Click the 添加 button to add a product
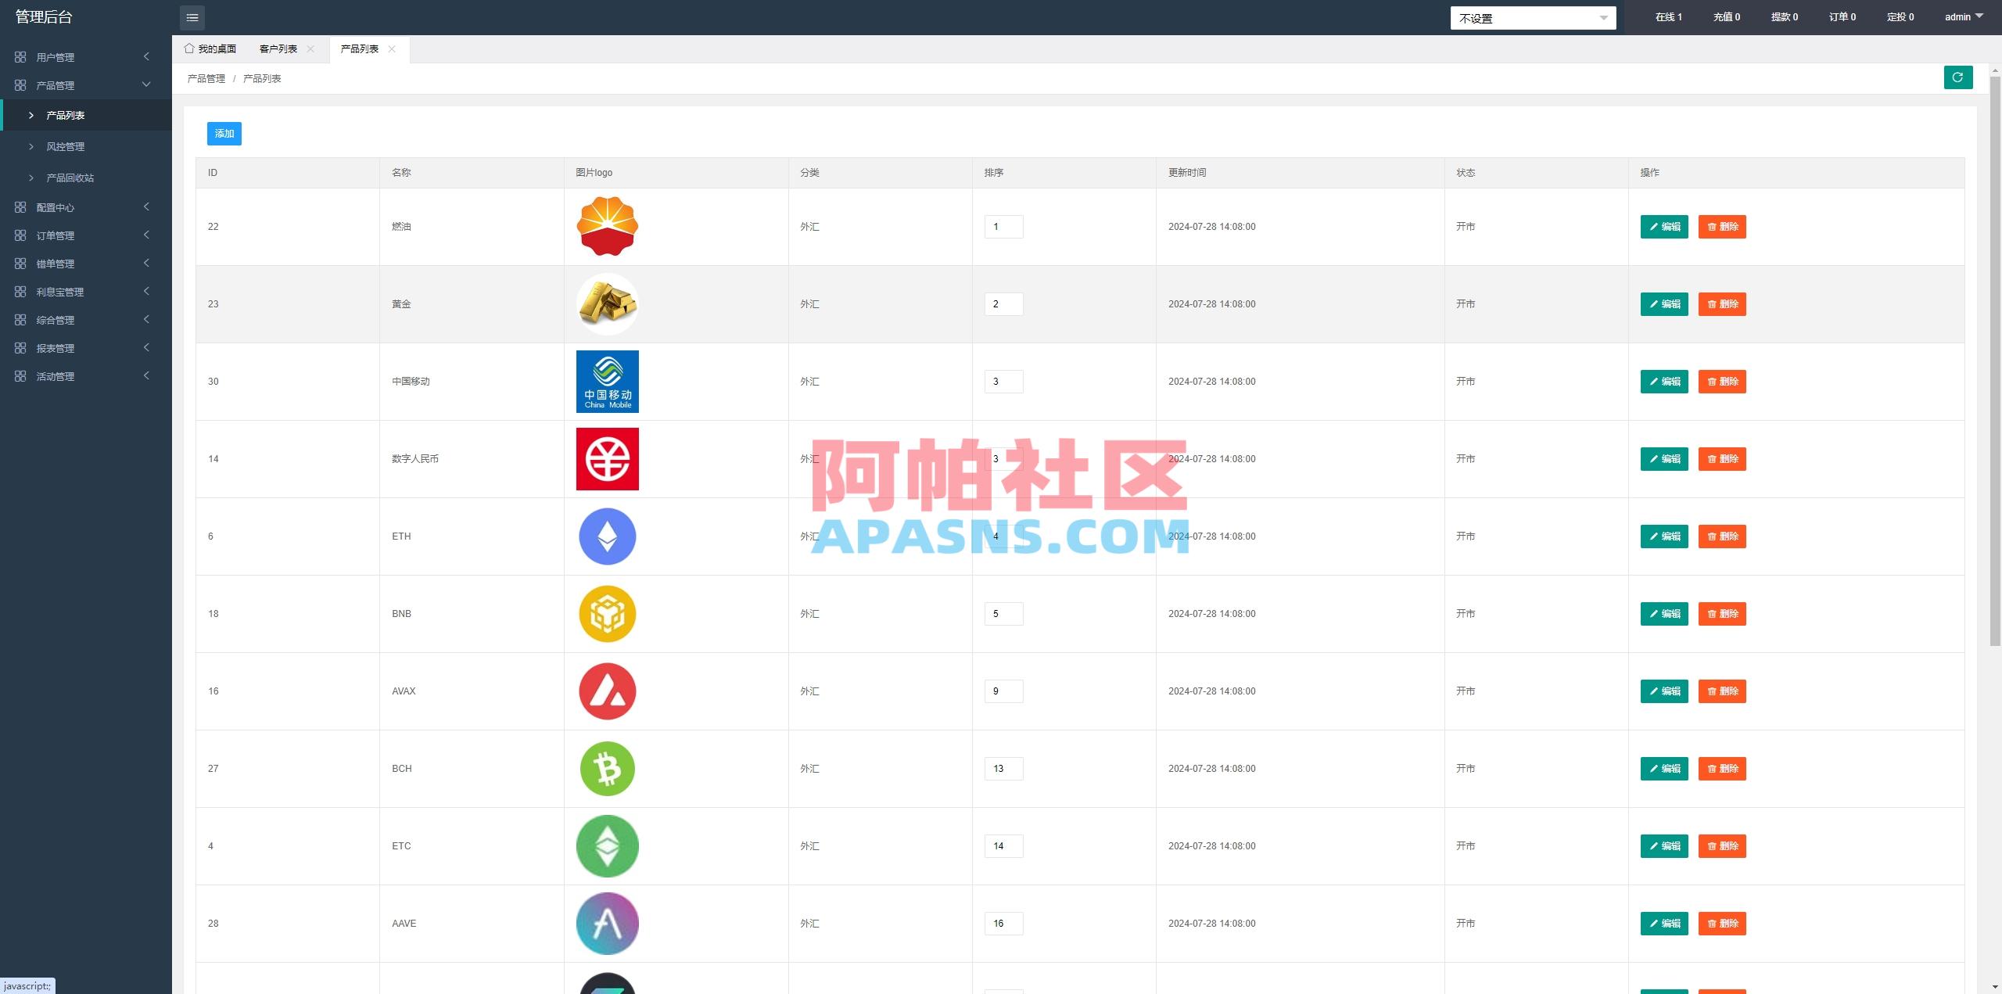The width and height of the screenshot is (2002, 994). click(x=224, y=133)
